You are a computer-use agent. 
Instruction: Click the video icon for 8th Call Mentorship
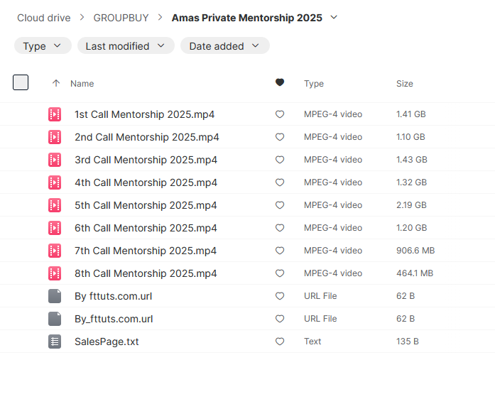point(55,273)
